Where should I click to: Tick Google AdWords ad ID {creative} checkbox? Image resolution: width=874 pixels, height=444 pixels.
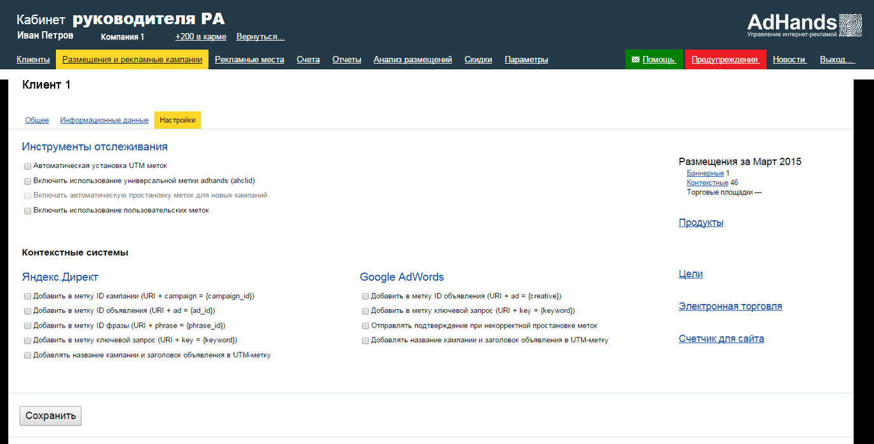(365, 296)
